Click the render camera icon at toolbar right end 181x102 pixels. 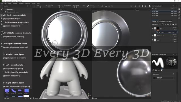point(150,6)
